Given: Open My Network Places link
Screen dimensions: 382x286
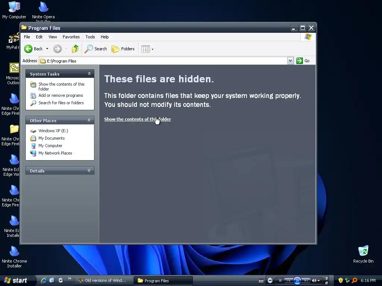Looking at the screenshot, I should click(x=55, y=153).
